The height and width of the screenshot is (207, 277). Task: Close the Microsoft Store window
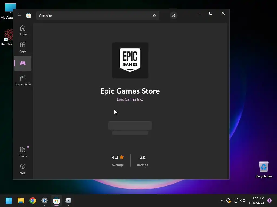(223, 13)
